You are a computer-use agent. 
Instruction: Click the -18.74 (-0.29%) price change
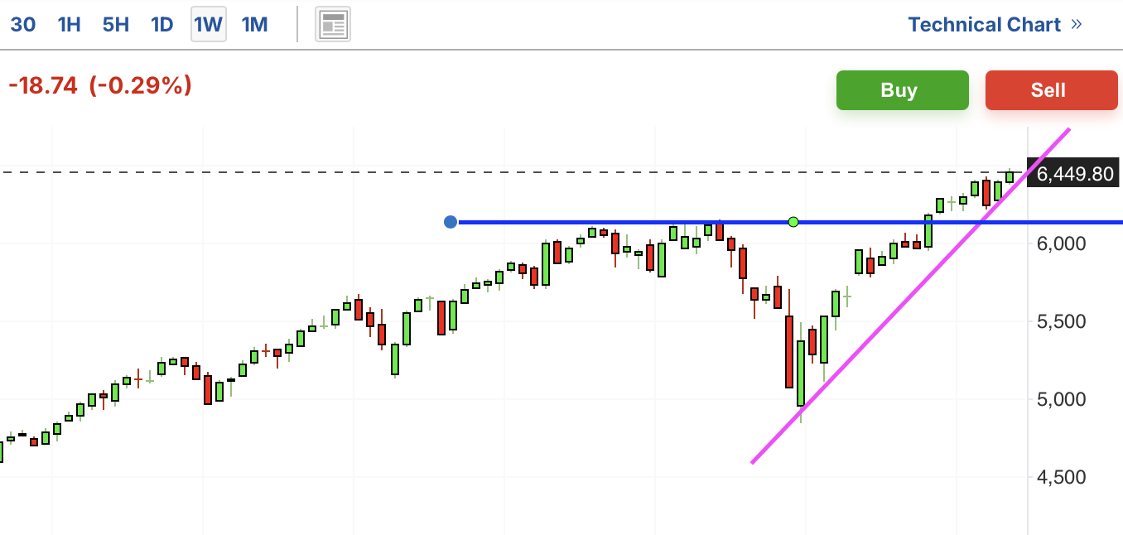pos(100,85)
